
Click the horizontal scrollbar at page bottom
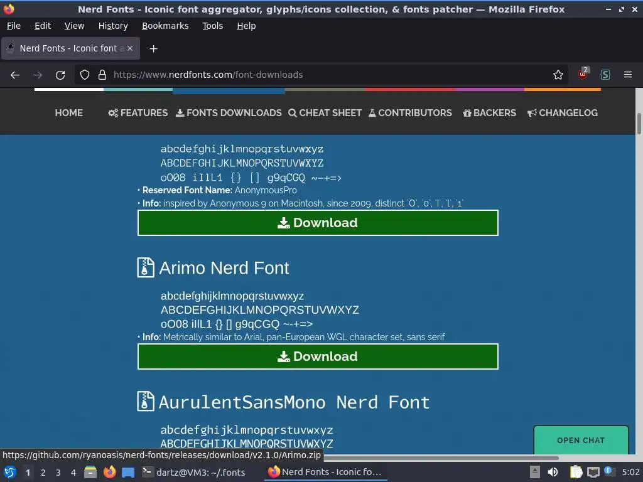click(x=441, y=458)
